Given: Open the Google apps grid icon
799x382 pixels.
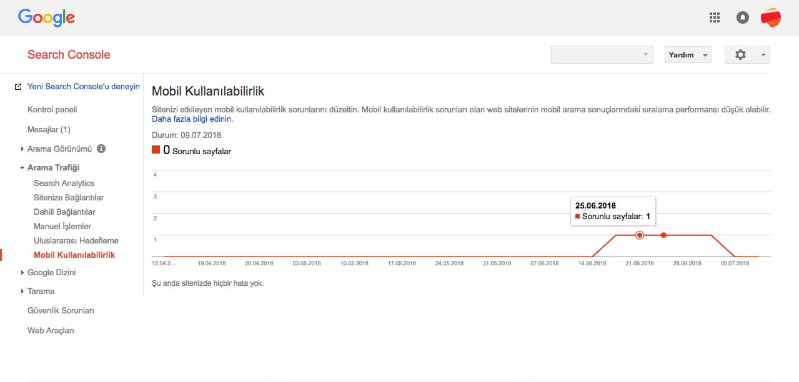Looking at the screenshot, I should (x=715, y=17).
